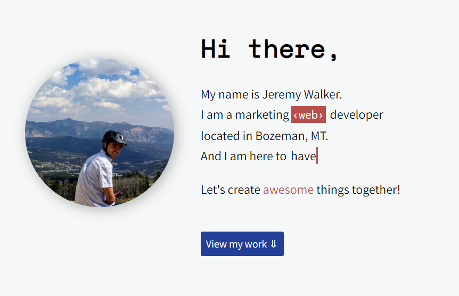Viewport: 459px width, 296px height.
Task: Click the word developer
Action: (x=356, y=115)
